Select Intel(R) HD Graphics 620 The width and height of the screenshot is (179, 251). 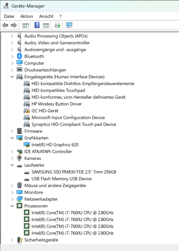coord(55,145)
